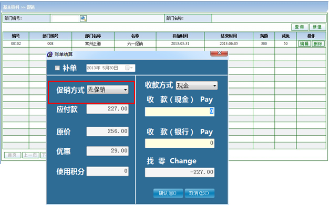Viewport: 330px width, 208px height.
Task: Click the 收款(现金) Pay input field
Action: pyautogui.click(x=180, y=112)
